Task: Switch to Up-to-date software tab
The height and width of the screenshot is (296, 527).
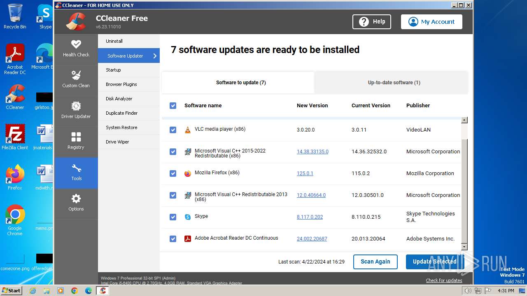Action: [391, 82]
